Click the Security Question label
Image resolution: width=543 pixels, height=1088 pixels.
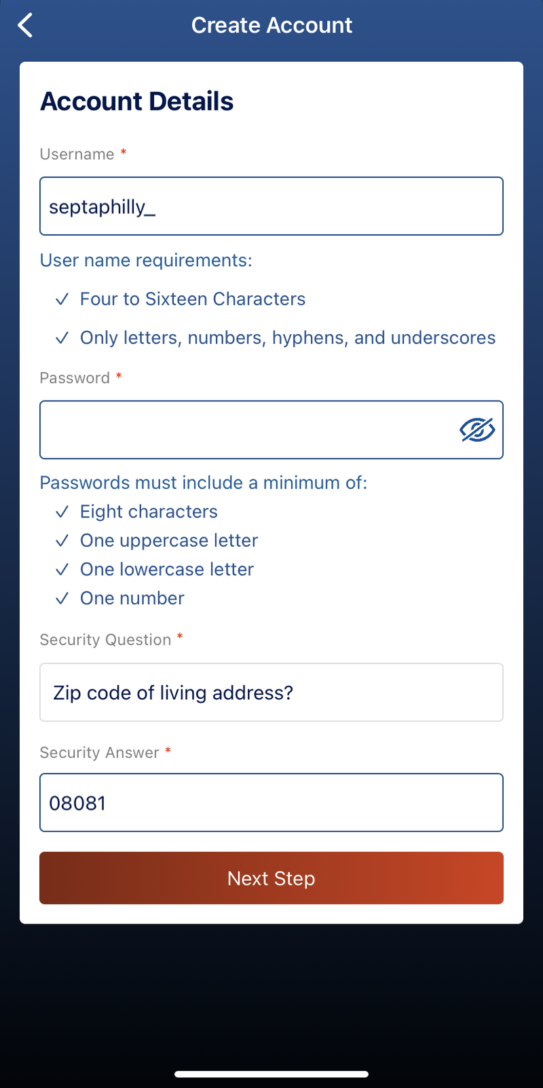coord(105,640)
